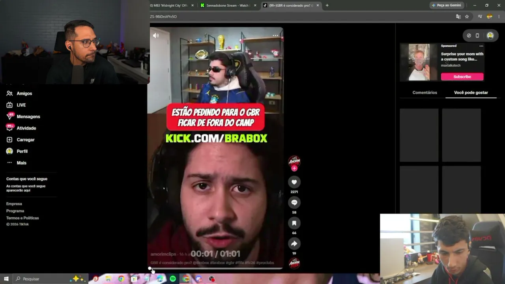Click the LIVE broadcast icon
This screenshot has width=505, height=284.
[x=9, y=105]
